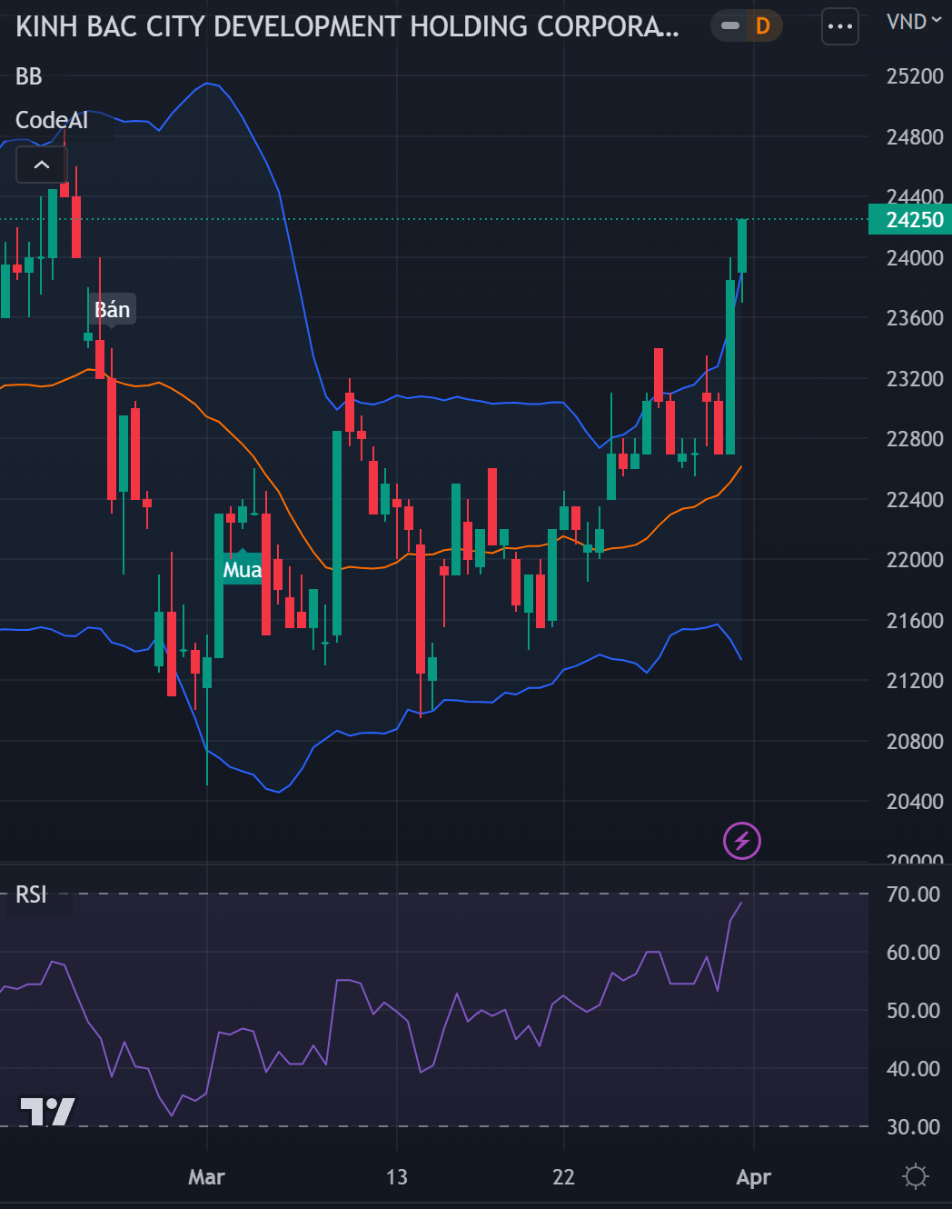This screenshot has width=952, height=1209.
Task: Click the 50.00 RSI scale value
Action: coord(913,1011)
